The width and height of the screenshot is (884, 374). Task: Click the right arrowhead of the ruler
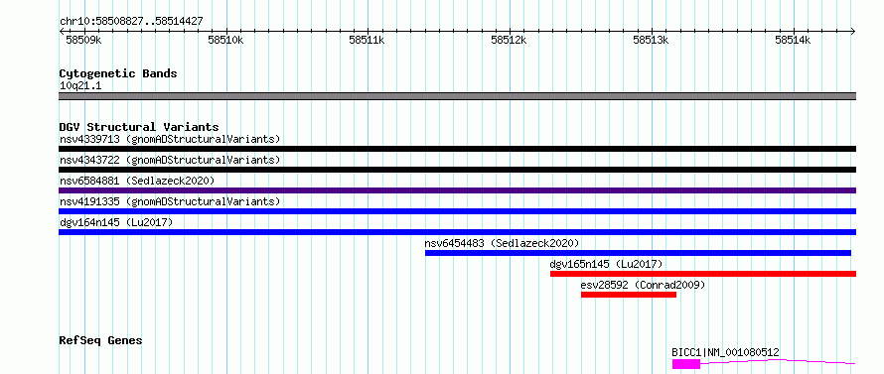point(853,32)
